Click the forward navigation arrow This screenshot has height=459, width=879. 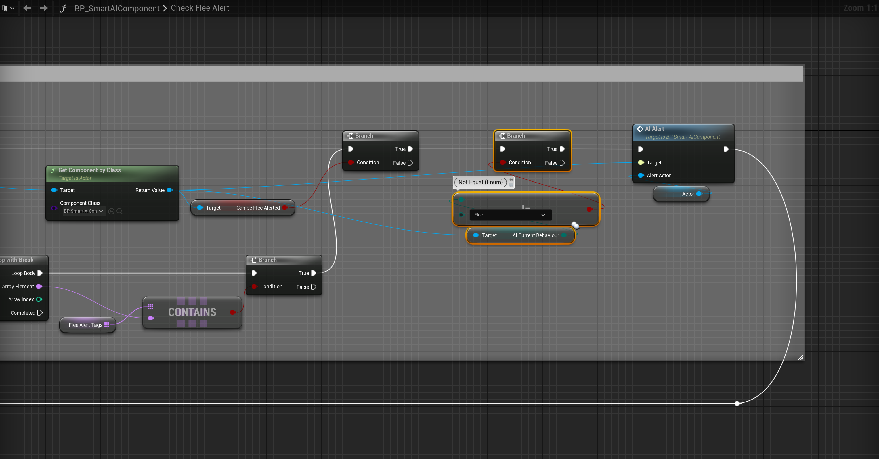[44, 8]
